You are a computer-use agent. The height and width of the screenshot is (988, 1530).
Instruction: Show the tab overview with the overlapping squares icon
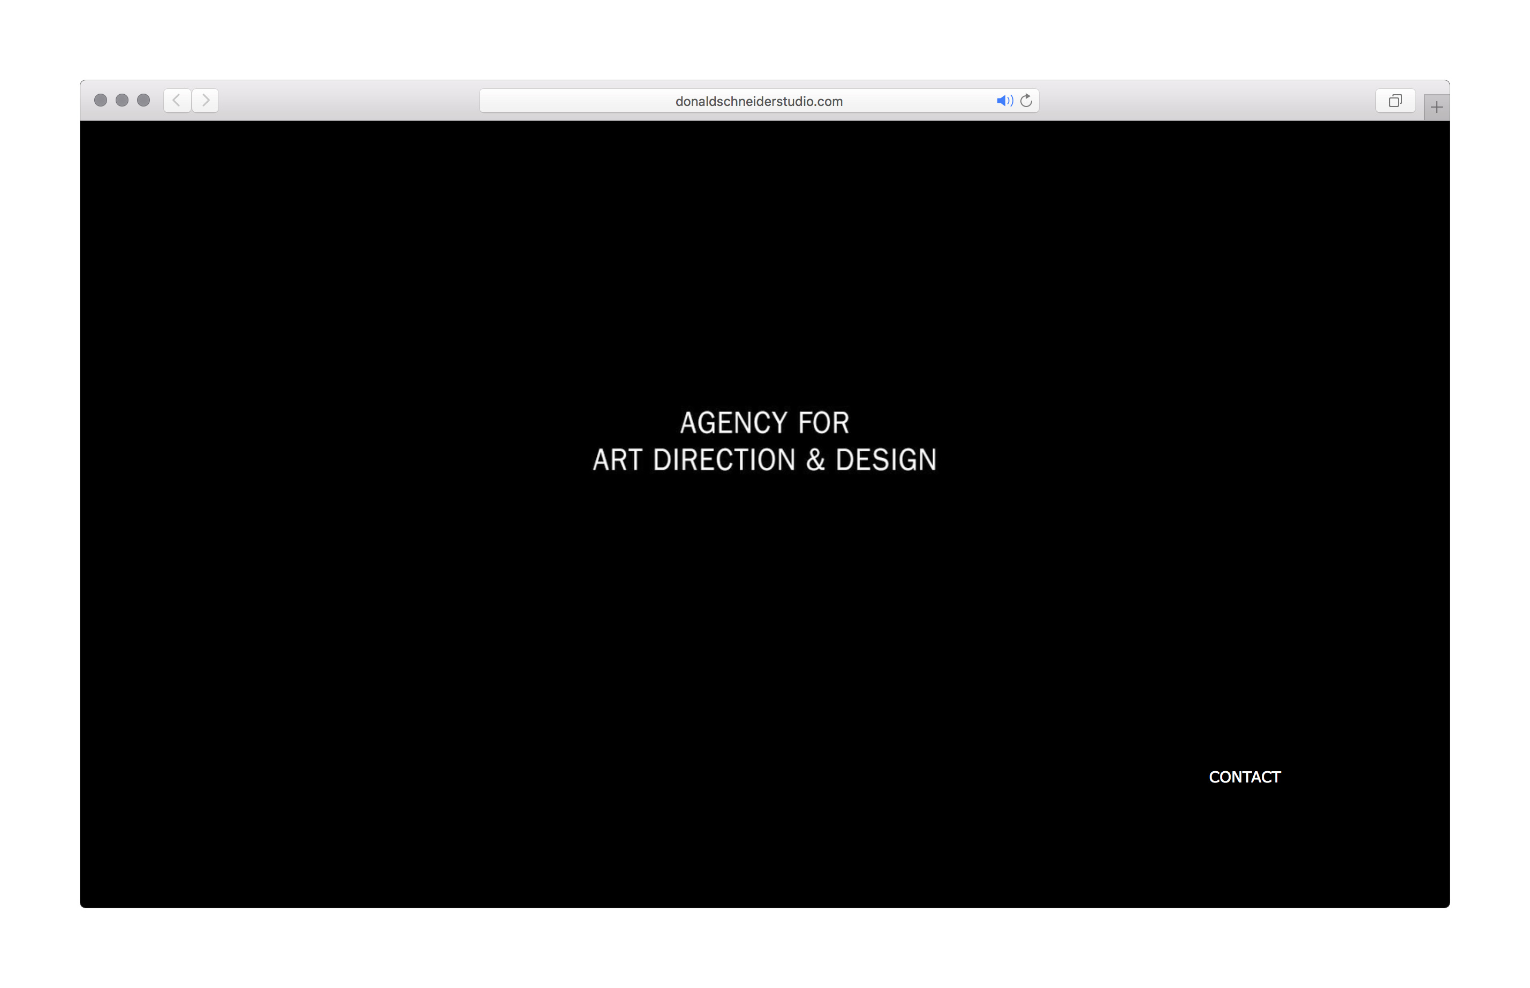(1395, 101)
